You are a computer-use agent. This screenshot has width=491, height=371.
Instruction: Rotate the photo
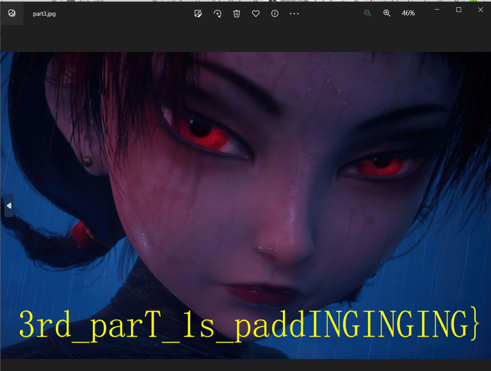[x=217, y=13]
